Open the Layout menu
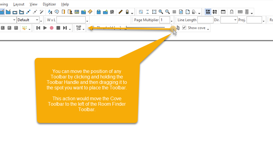 tap(19, 4)
